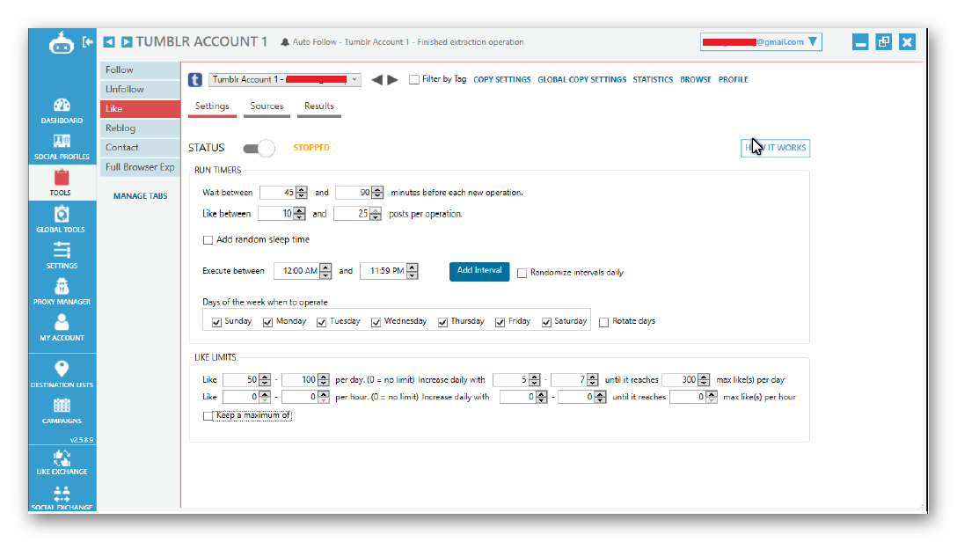Go to previous account in title bar

(x=109, y=41)
